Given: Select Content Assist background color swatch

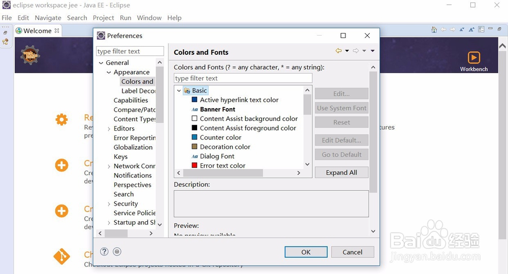Looking at the screenshot, I should 195,118.
